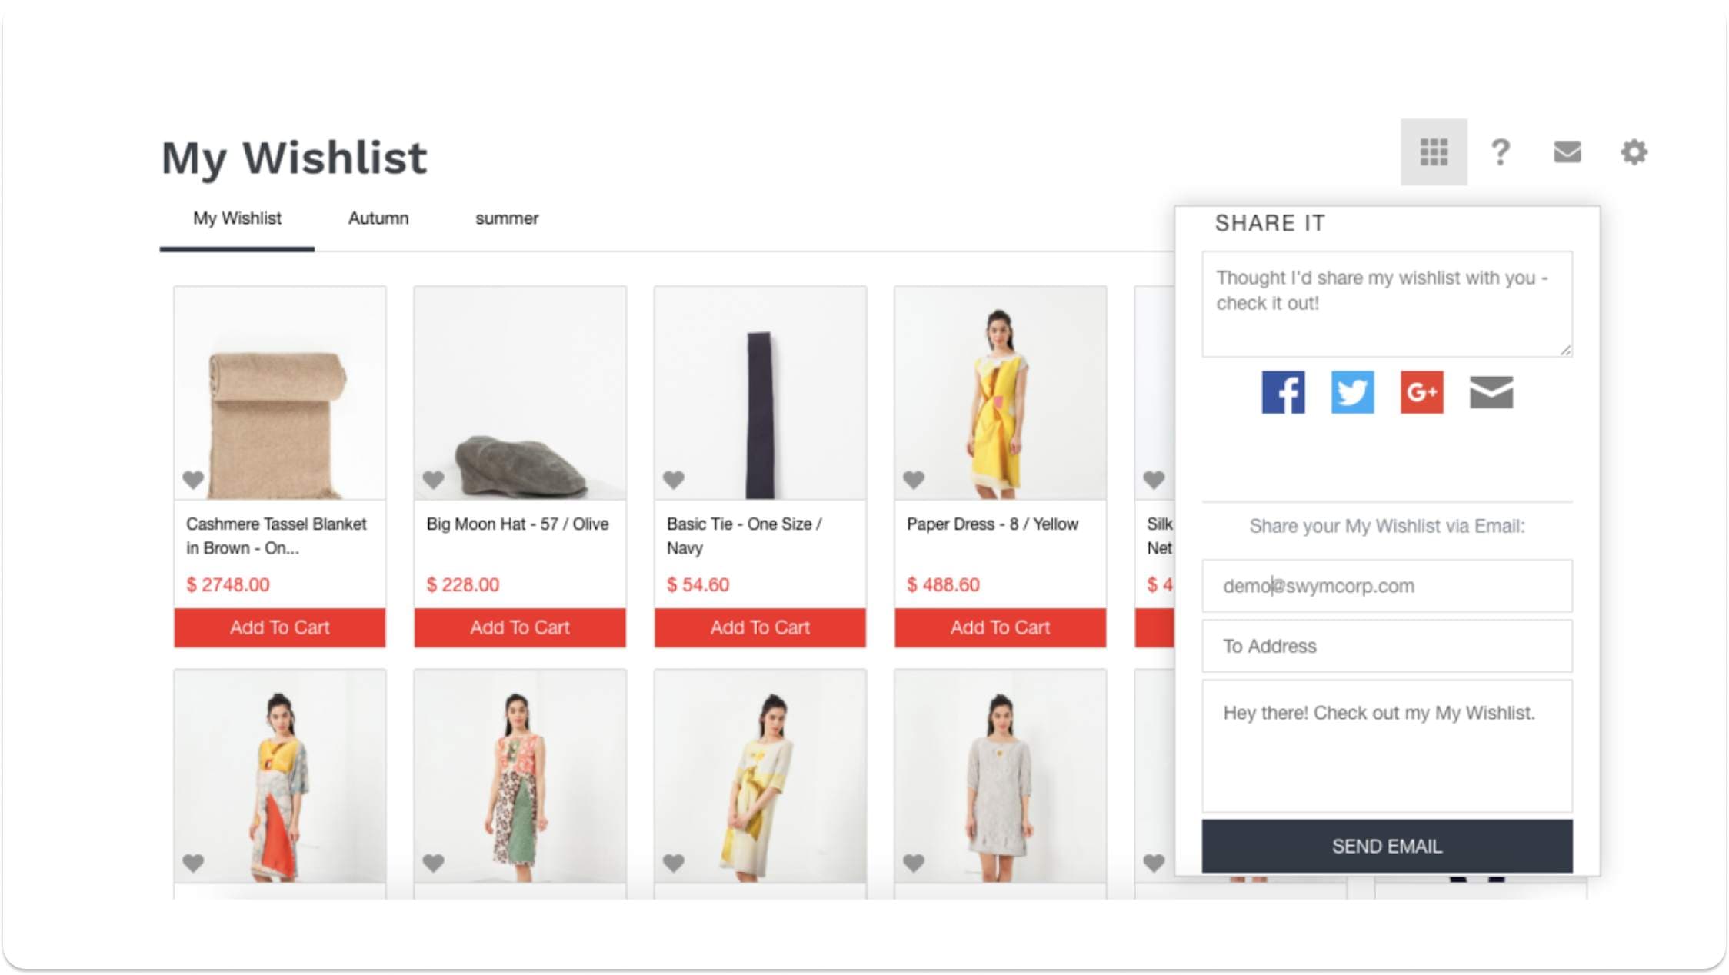The image size is (1729, 975).
Task: Open the summer tab
Action: pos(506,218)
